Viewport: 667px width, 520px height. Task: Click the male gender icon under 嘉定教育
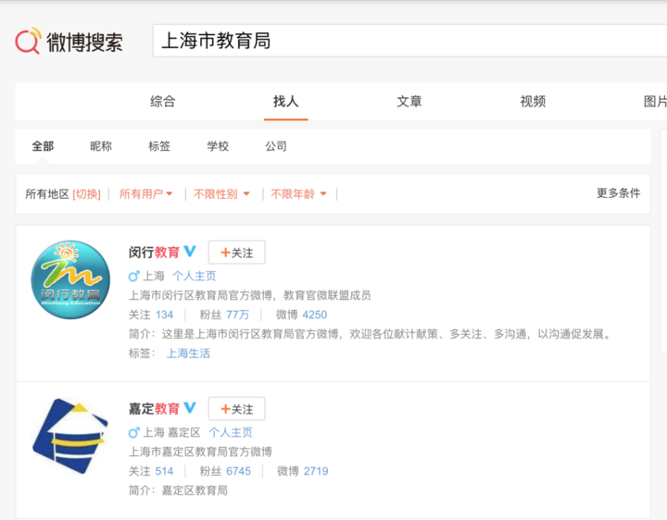coord(133,432)
